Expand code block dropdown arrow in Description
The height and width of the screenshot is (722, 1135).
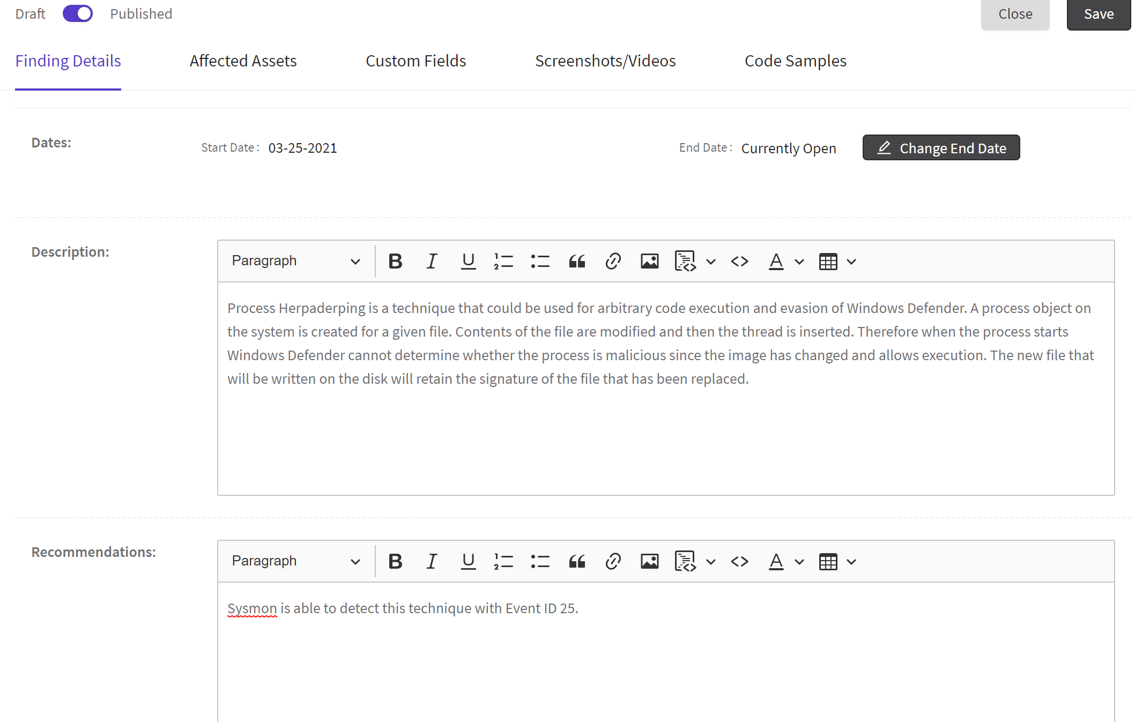tap(711, 262)
